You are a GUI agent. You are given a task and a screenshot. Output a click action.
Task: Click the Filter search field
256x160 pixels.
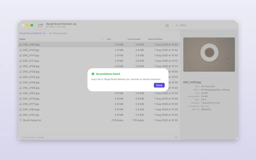206,25
